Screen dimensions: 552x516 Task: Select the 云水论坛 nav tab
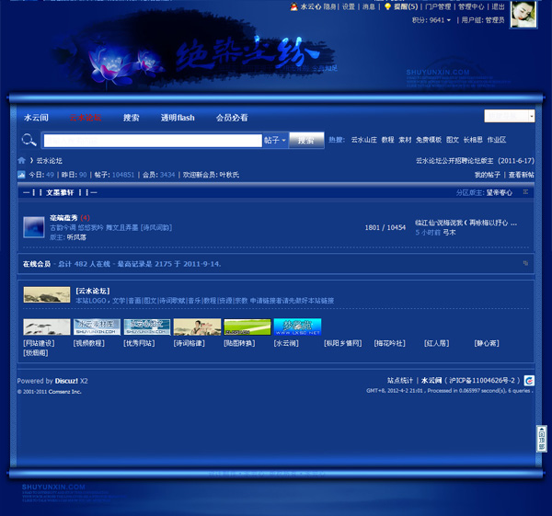(x=86, y=118)
